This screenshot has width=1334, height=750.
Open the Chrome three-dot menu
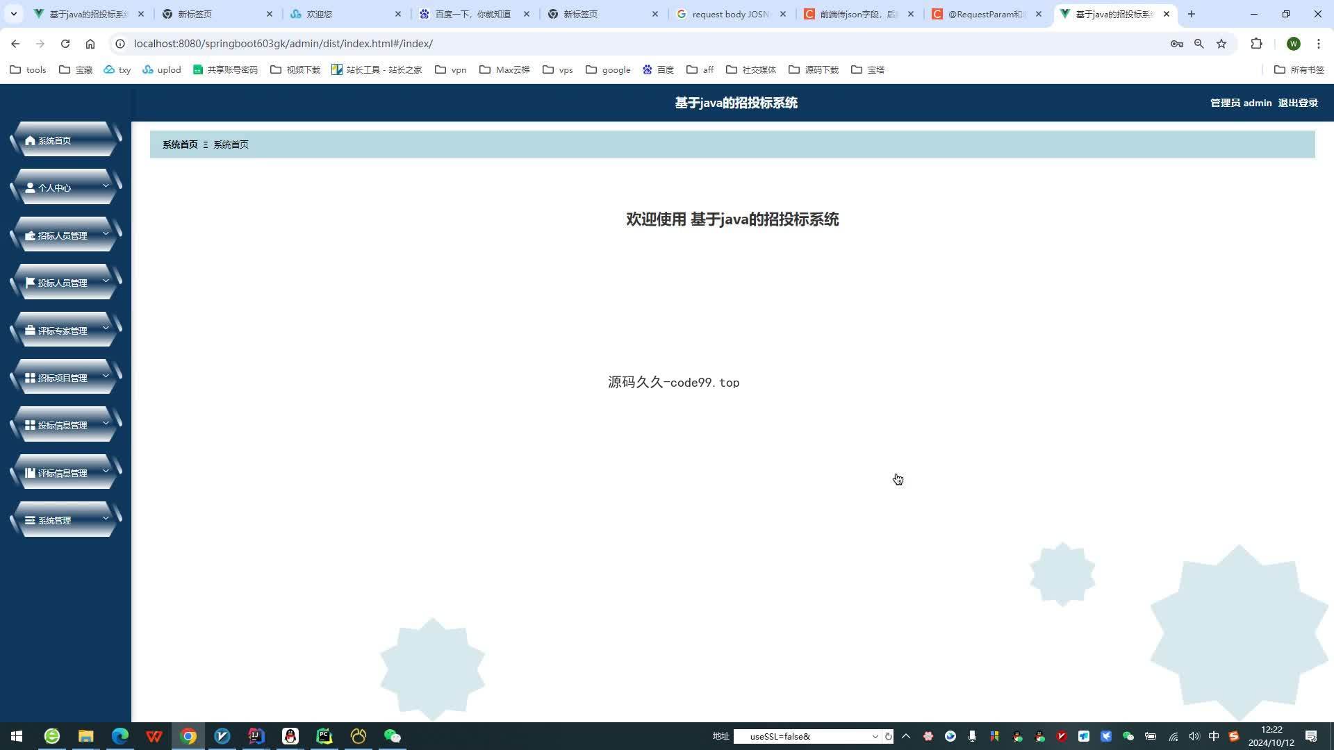point(1318,44)
